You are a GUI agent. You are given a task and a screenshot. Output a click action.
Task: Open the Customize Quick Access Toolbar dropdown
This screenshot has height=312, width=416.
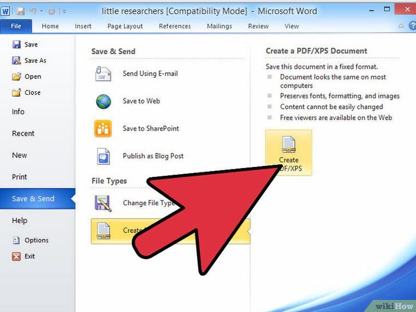click(64, 11)
